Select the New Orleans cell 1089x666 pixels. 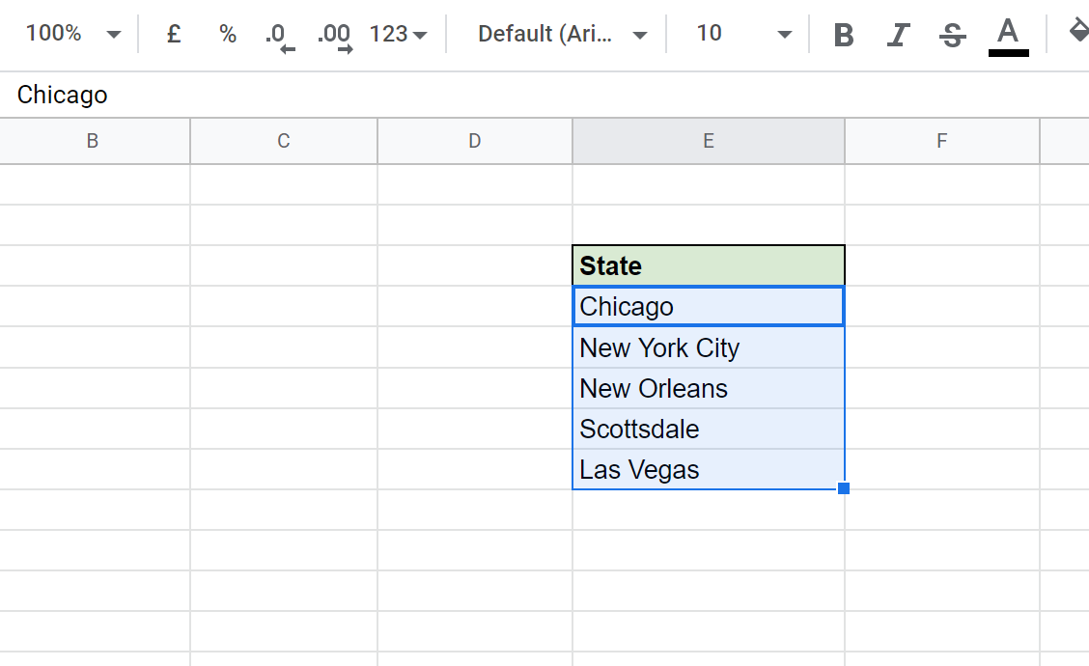pyautogui.click(x=709, y=388)
